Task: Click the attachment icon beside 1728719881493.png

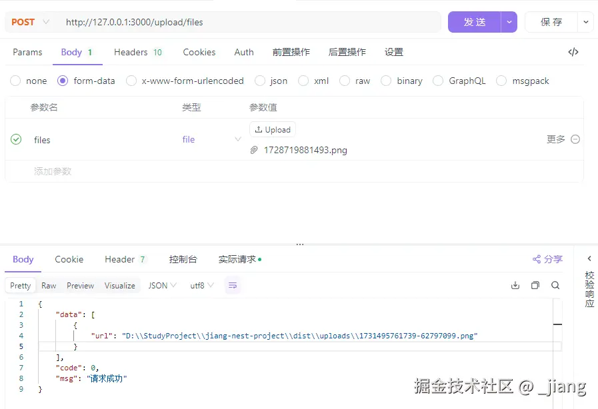Action: [x=253, y=150]
